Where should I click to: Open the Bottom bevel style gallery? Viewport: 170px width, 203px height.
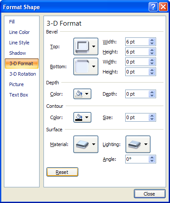click(x=86, y=67)
